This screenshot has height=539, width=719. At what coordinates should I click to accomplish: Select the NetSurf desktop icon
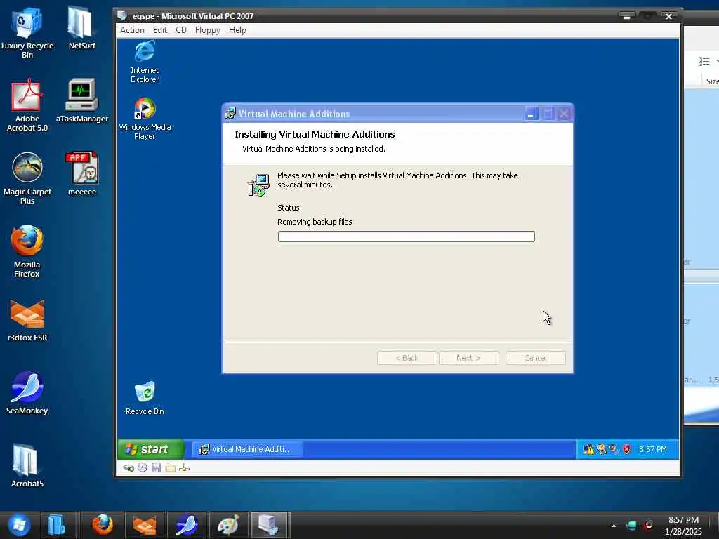point(81,28)
